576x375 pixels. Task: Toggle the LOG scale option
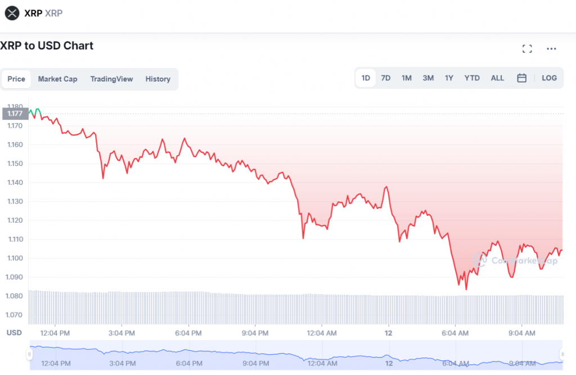[x=549, y=78]
